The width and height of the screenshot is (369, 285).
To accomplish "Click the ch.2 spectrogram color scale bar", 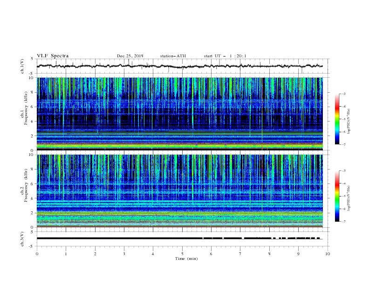I will click(337, 196).
